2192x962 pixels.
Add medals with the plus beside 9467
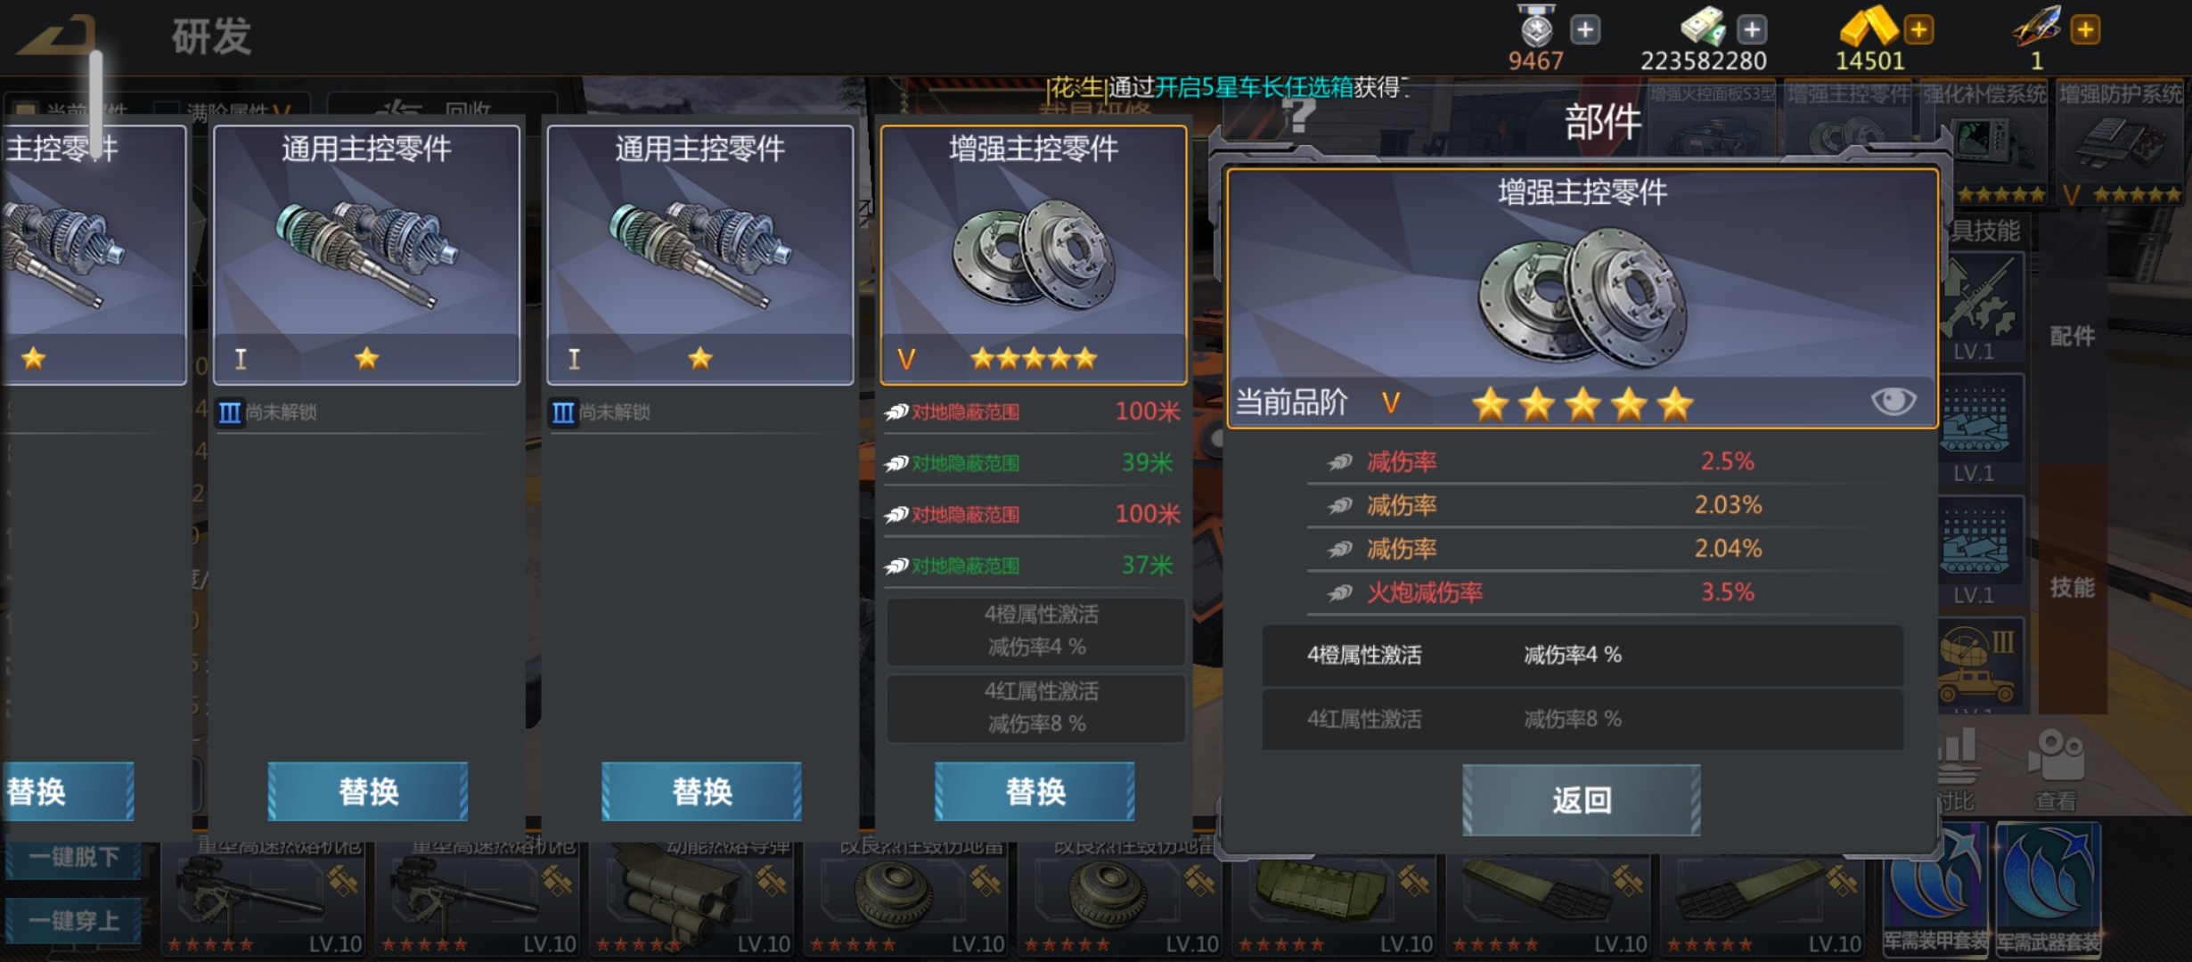point(1584,29)
